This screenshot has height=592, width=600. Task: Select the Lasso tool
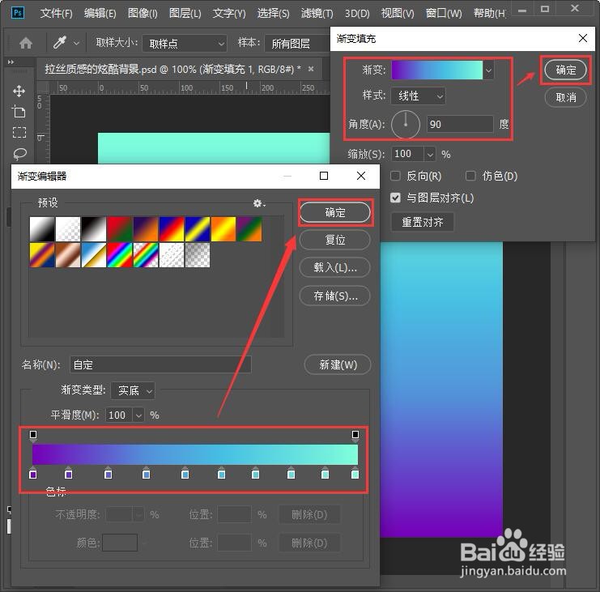[x=19, y=154]
